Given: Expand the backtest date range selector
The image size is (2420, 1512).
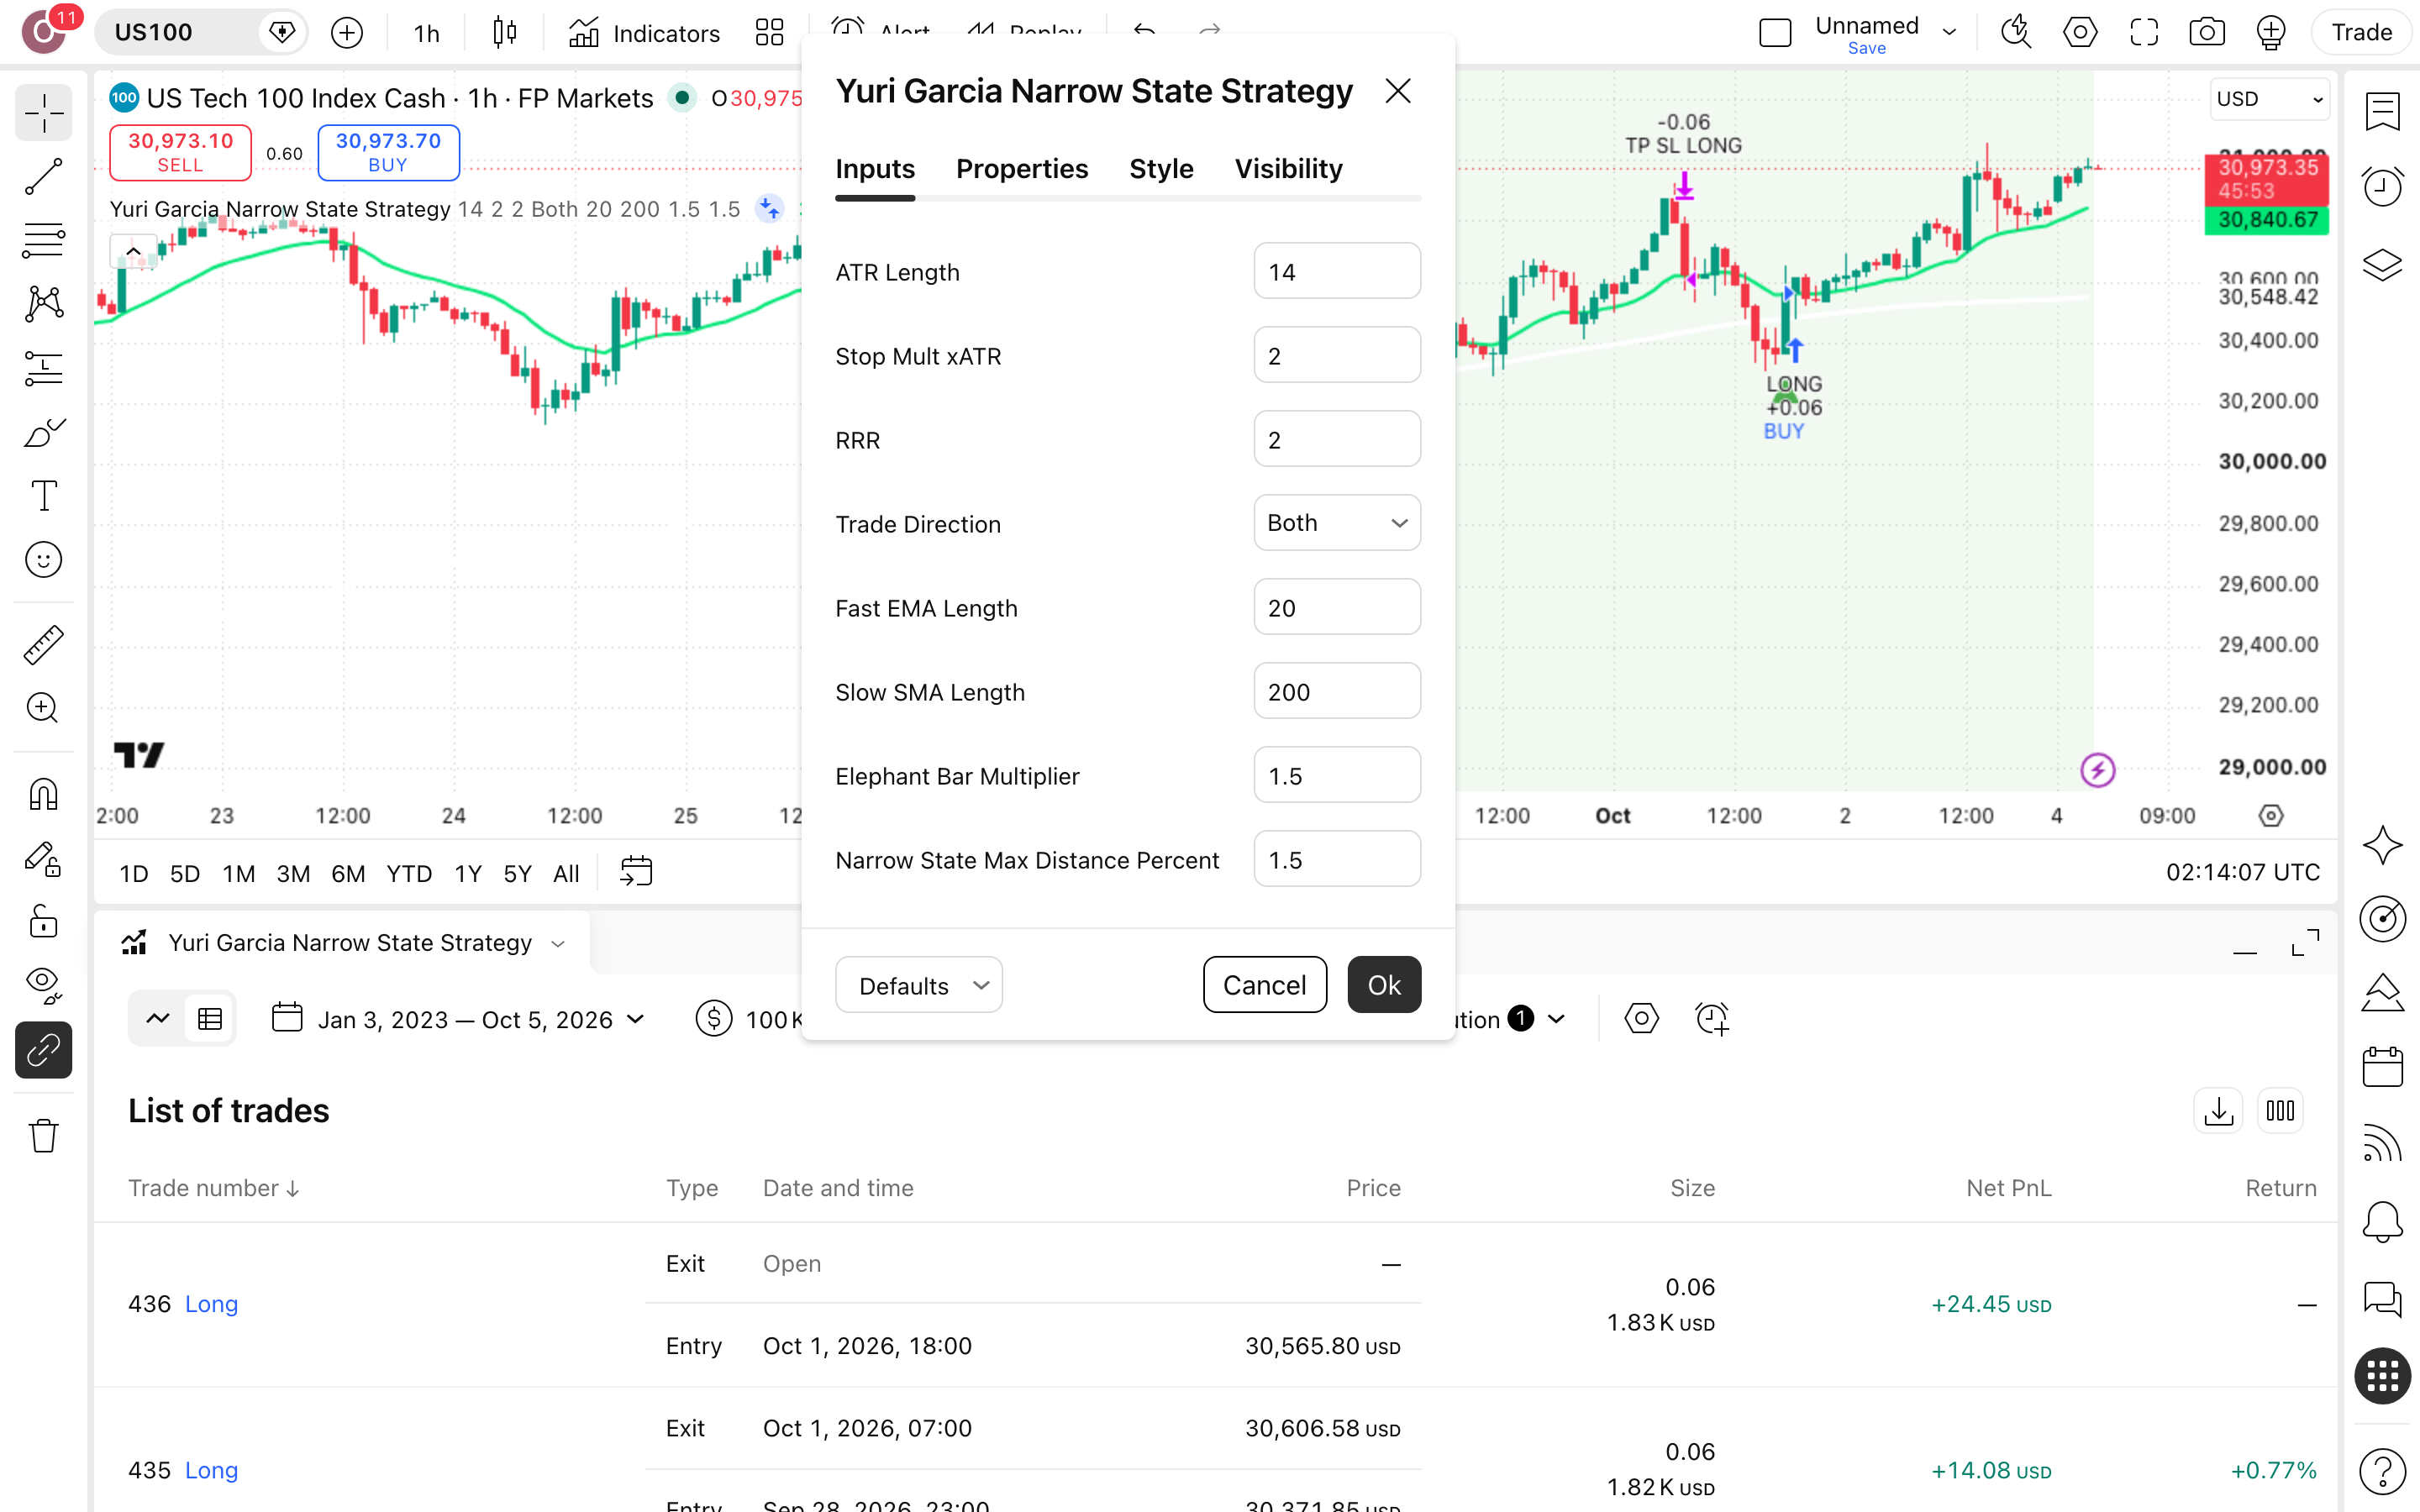Looking at the screenshot, I should 458,1019.
